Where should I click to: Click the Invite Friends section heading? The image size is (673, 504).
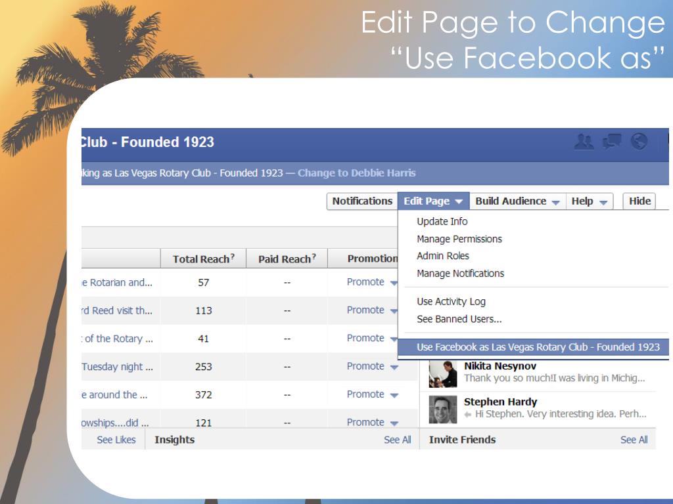pyautogui.click(x=462, y=440)
